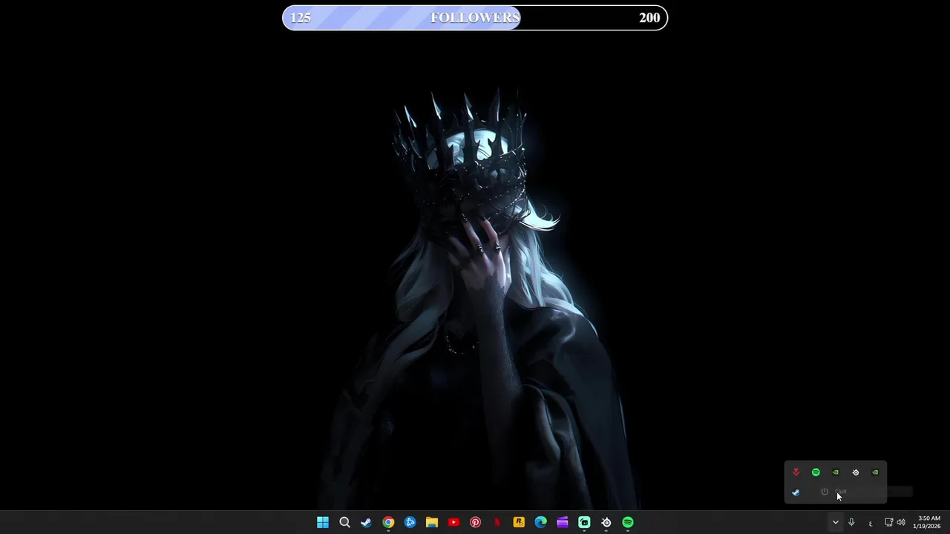Viewport: 950px width, 534px height.
Task: Click the "FOLLOWERS" label
Action: [x=475, y=18]
